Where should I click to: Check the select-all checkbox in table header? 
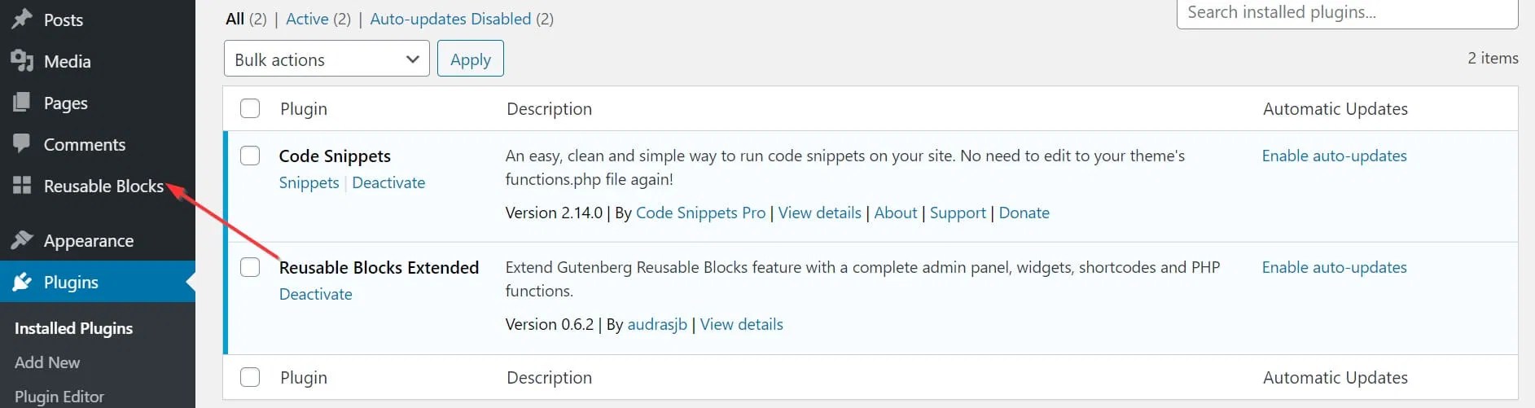click(x=250, y=108)
